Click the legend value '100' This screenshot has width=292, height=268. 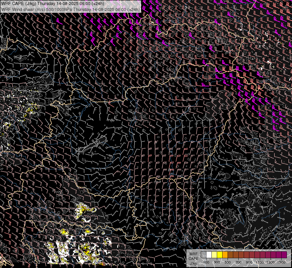[206, 262]
